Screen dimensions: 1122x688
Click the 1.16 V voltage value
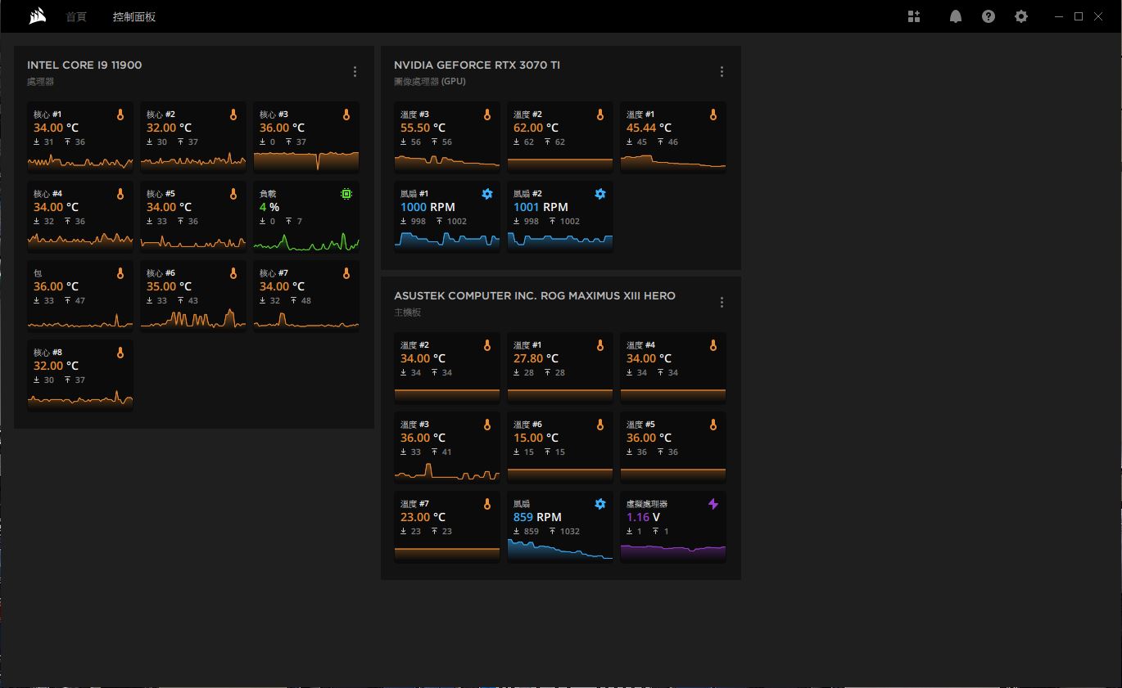click(x=643, y=517)
